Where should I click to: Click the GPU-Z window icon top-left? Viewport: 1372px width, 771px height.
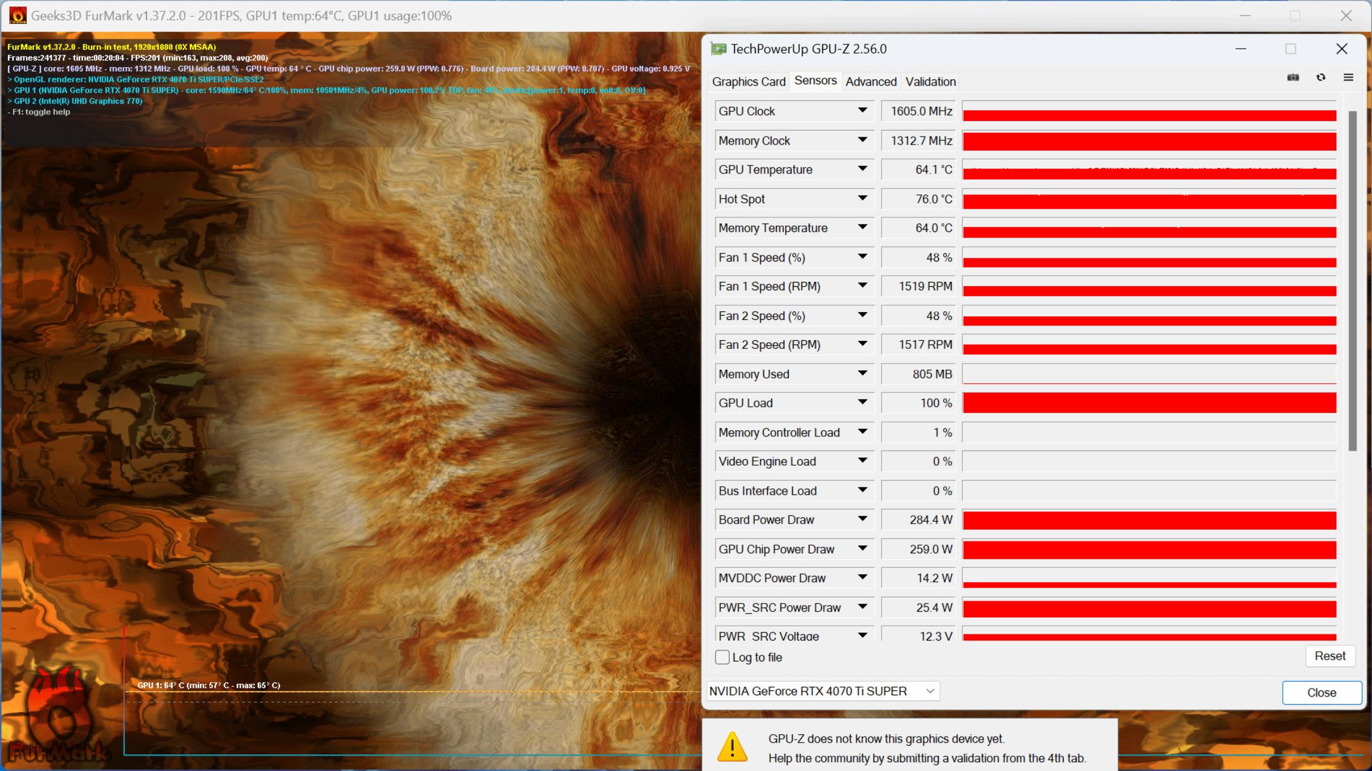pos(718,49)
